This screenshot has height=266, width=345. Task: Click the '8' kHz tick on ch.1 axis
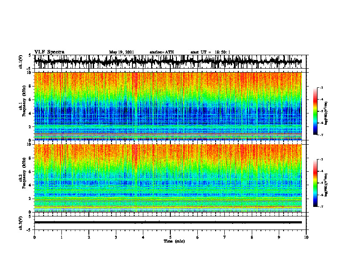pos(30,86)
